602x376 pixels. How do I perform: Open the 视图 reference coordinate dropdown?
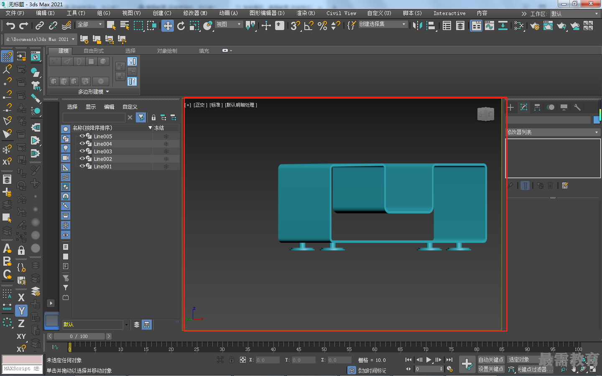(229, 25)
